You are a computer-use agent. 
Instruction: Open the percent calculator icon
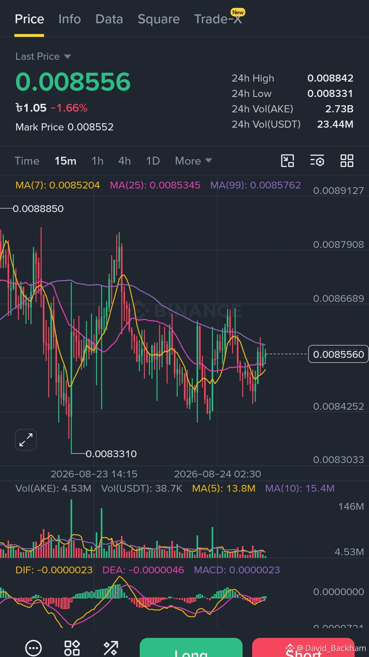click(111, 648)
